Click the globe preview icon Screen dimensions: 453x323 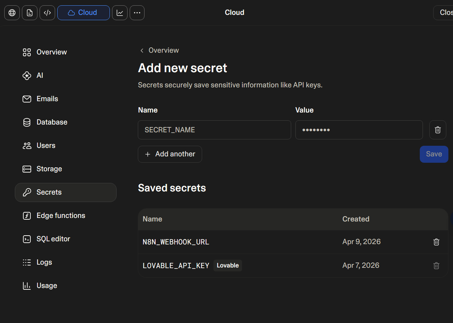(x=12, y=13)
